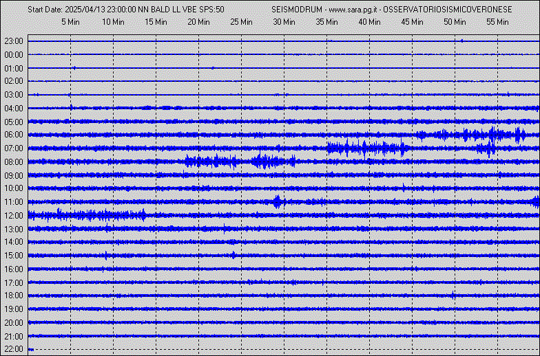Click the 07:00 trace burst near 35-44 minutes
This screenshot has width=540, height=356.
[x=368, y=148]
